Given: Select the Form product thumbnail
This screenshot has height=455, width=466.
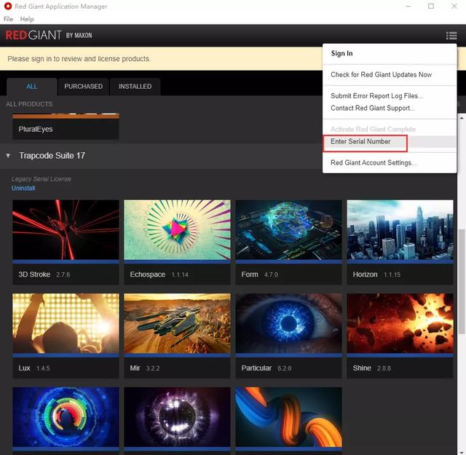Looking at the screenshot, I should 288,230.
